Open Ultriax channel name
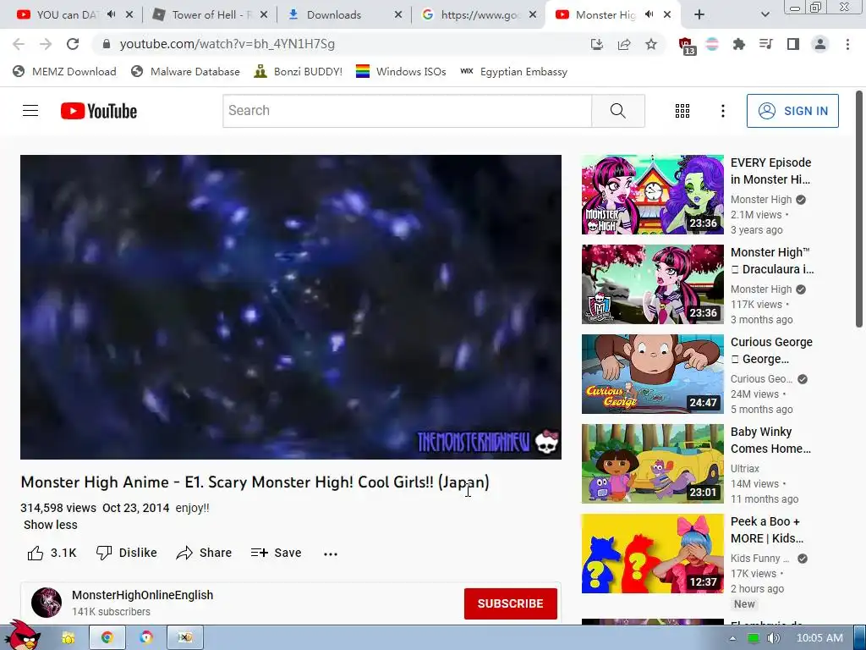Screen dimensions: 866x650 tap(745, 469)
